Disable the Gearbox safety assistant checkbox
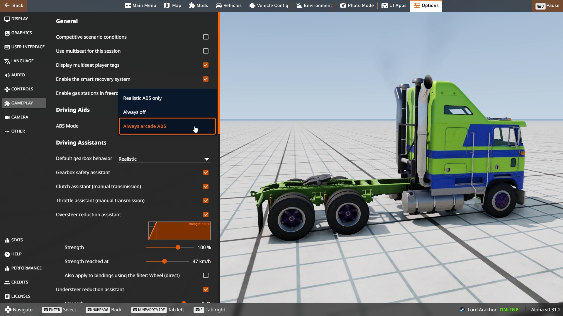The width and height of the screenshot is (563, 316). pos(206,172)
